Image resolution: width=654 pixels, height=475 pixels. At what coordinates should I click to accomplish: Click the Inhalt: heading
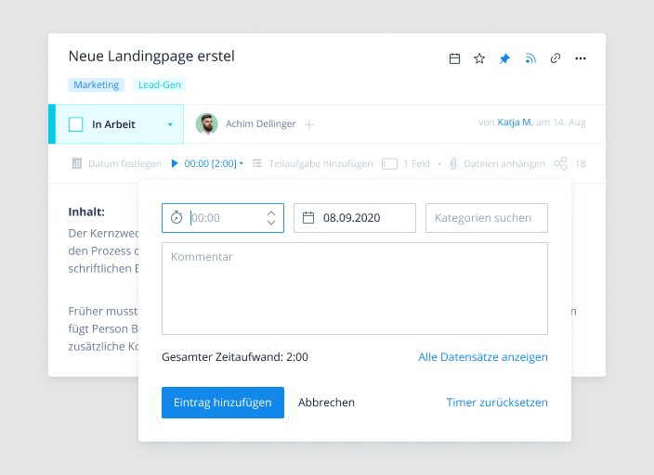click(86, 212)
